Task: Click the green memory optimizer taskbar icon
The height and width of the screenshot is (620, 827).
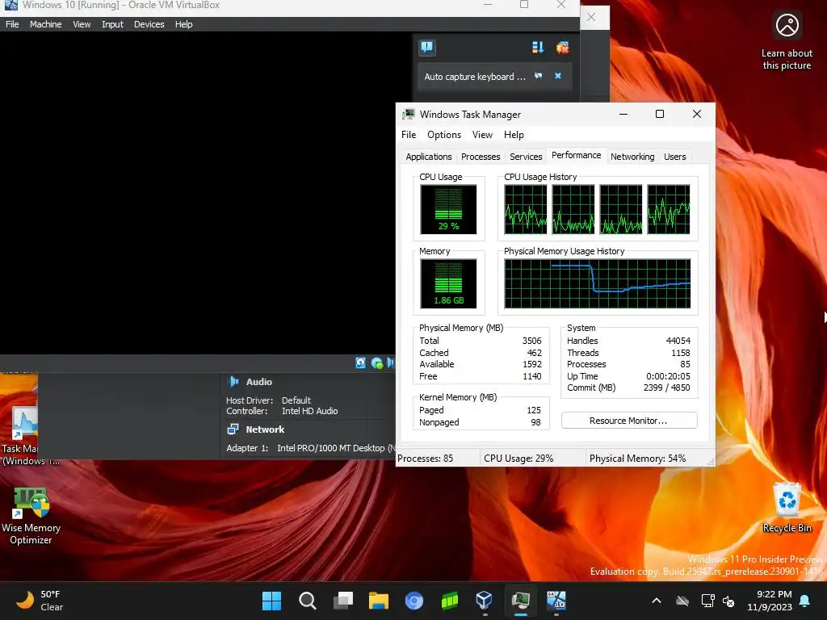Action: pos(449,601)
